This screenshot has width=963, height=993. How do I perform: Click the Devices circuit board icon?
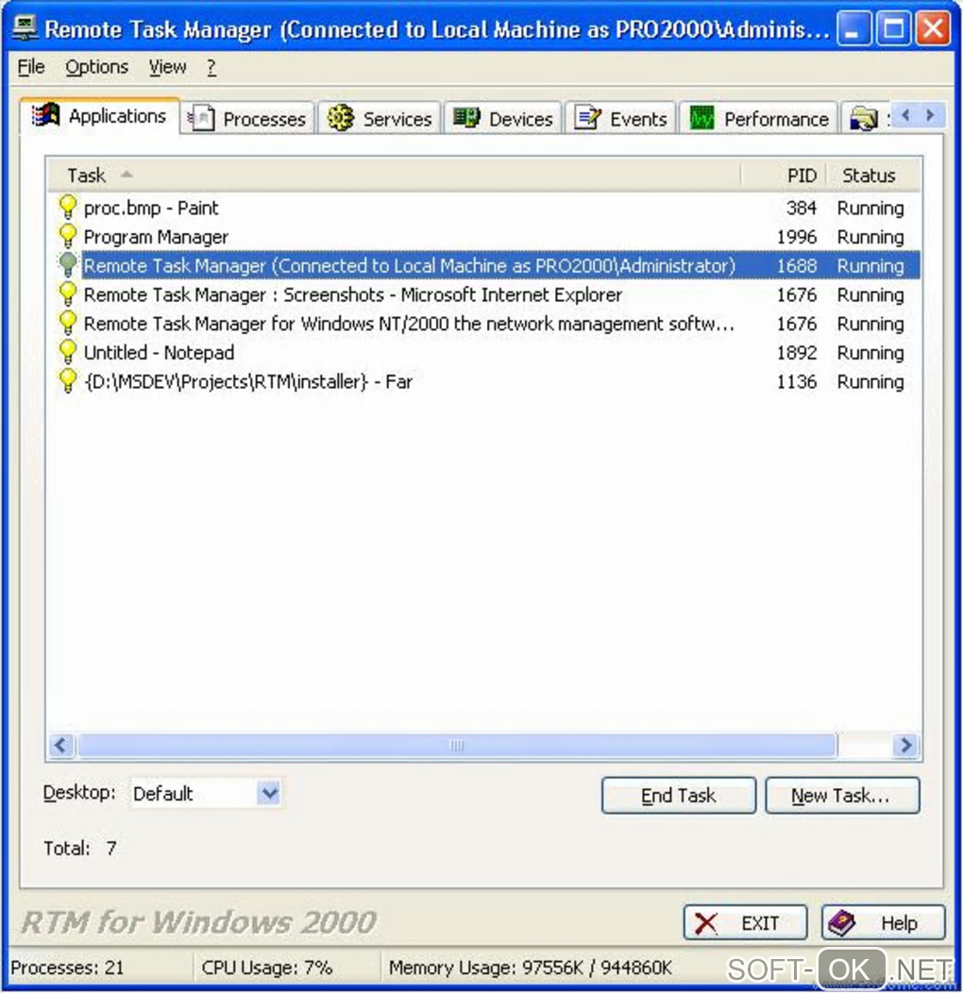(x=466, y=118)
